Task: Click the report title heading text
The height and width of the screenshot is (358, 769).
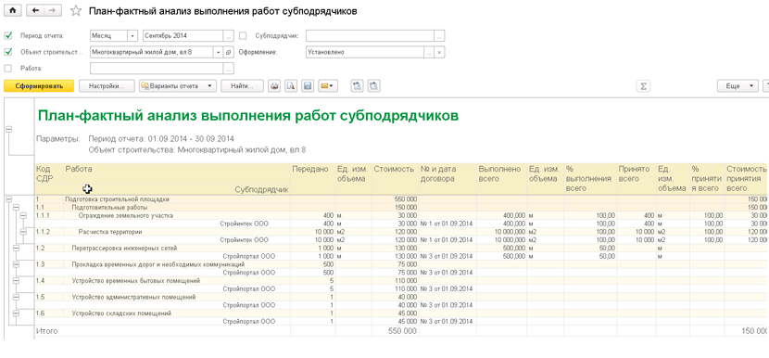Action: point(248,115)
